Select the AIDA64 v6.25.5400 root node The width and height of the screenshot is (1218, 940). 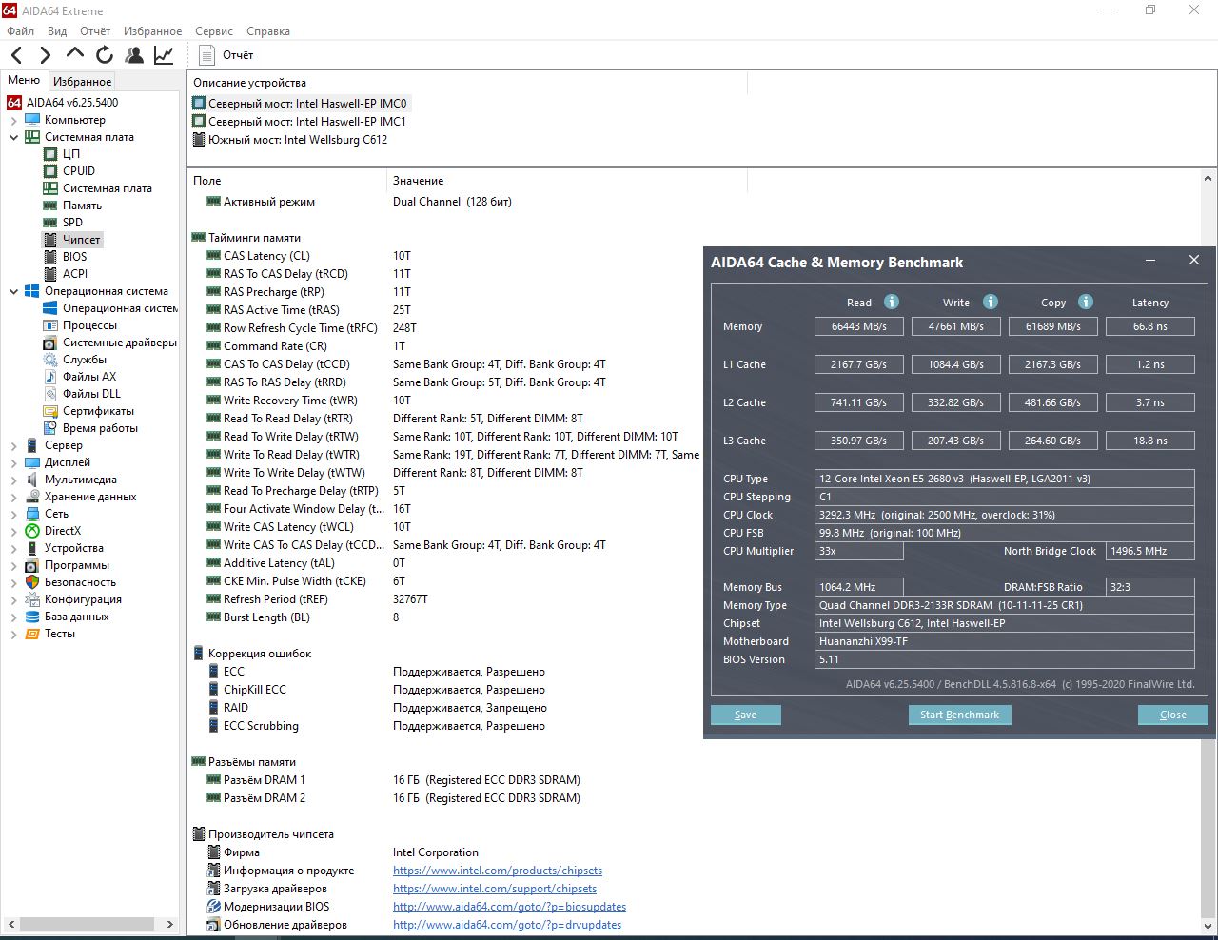(72, 103)
